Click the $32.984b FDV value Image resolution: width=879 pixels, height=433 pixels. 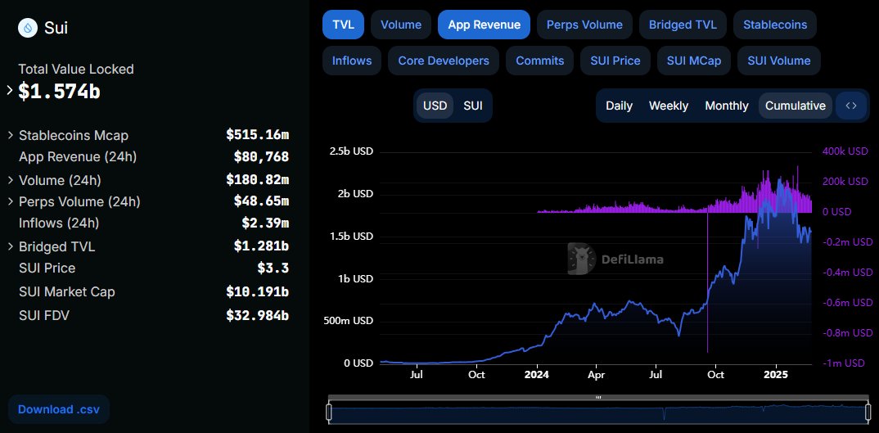[257, 315]
